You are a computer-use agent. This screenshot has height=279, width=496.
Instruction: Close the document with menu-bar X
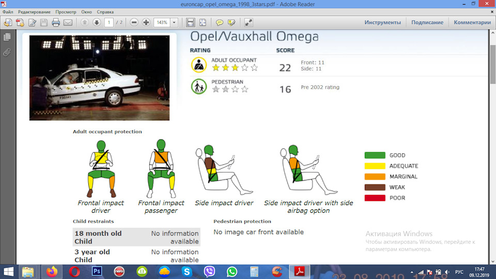point(492,12)
